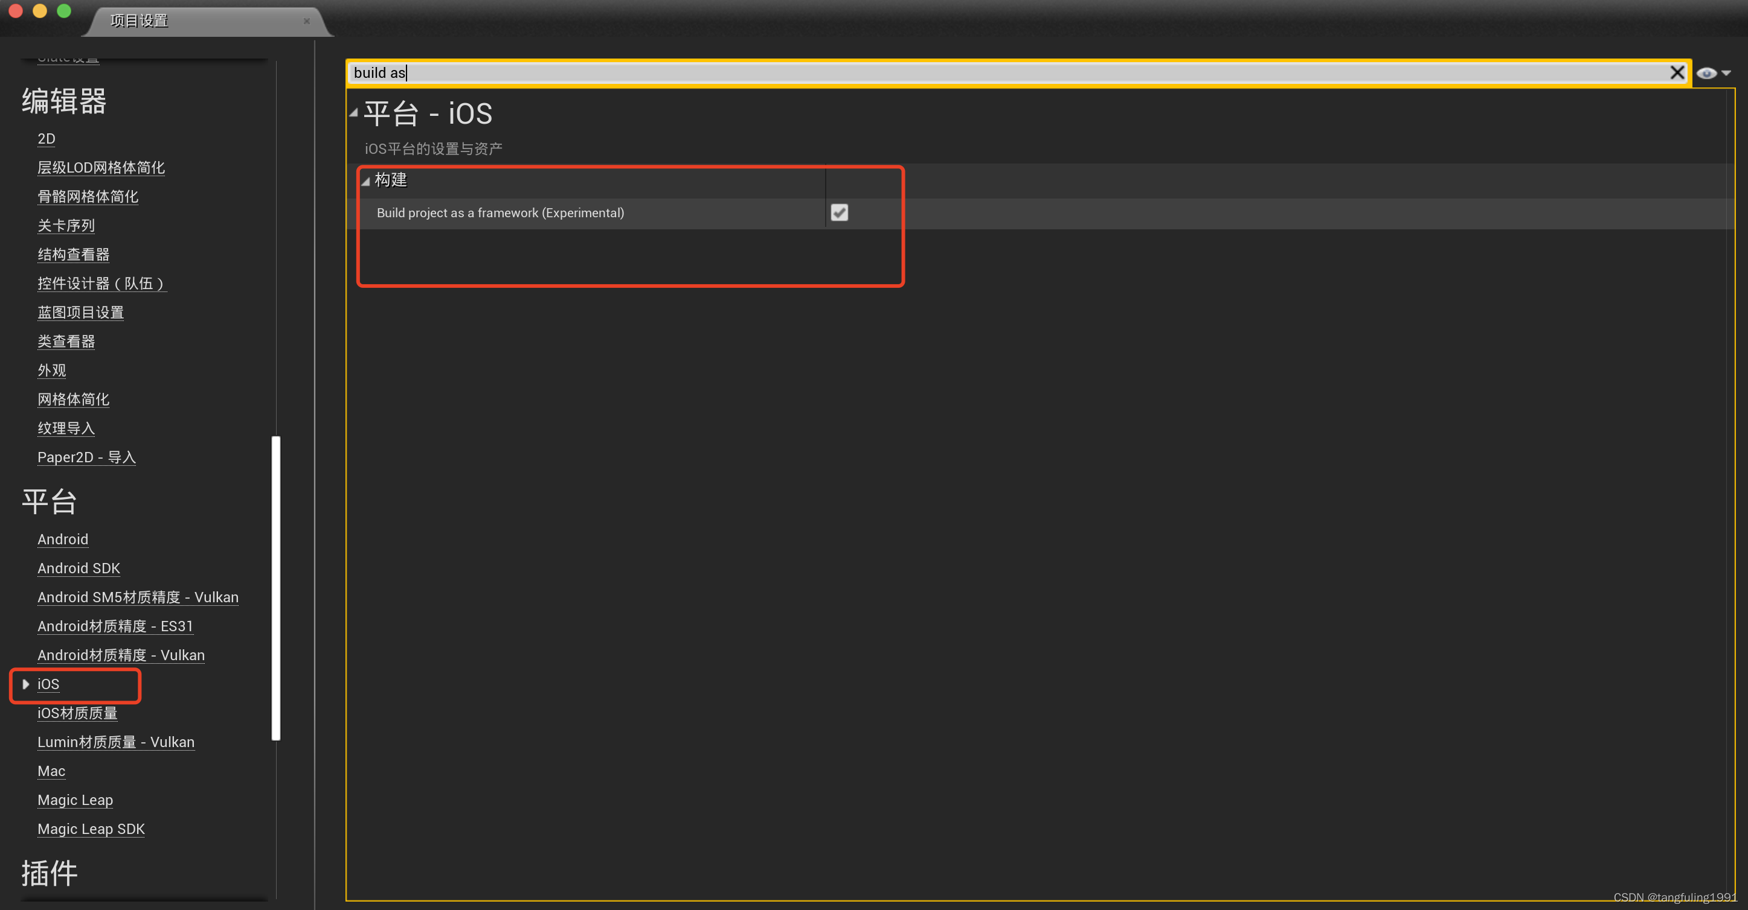Image resolution: width=1748 pixels, height=910 pixels.
Task: Open the 2D editor settings
Action: click(x=46, y=138)
